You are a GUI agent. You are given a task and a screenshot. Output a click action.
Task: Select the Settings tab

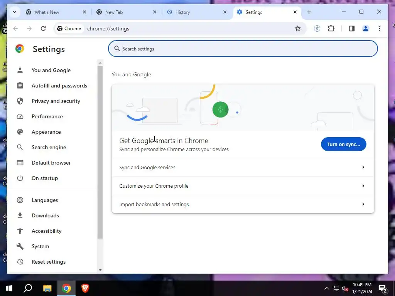[x=268, y=12]
